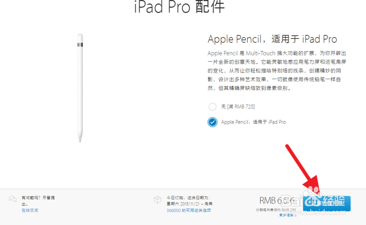Click the 今日订购，送货日期为 text

[x=188, y=198]
